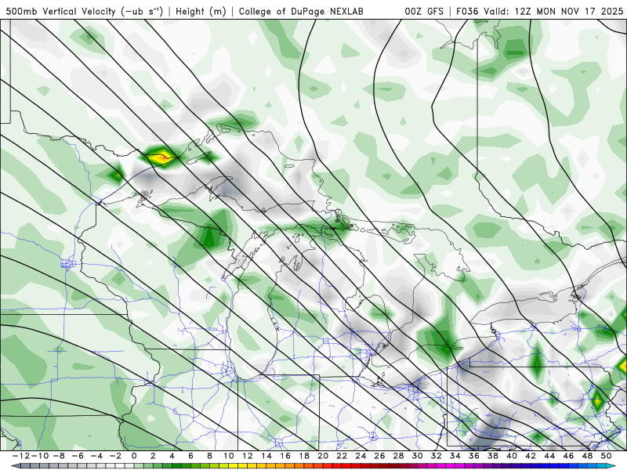The width and height of the screenshot is (627, 470).
Task: Click the "50" color scale label
Action: click(x=606, y=456)
